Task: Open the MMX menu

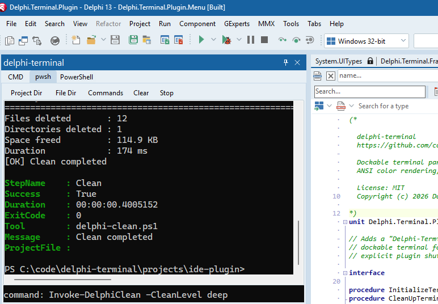Action: coord(266,24)
